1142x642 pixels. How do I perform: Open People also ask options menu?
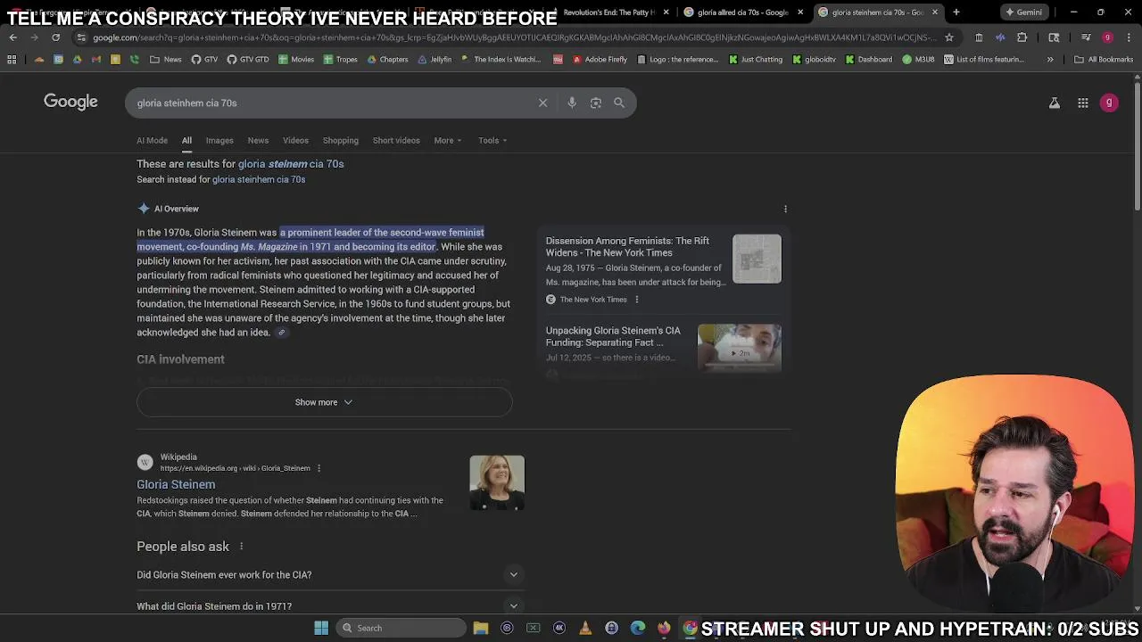point(241,547)
